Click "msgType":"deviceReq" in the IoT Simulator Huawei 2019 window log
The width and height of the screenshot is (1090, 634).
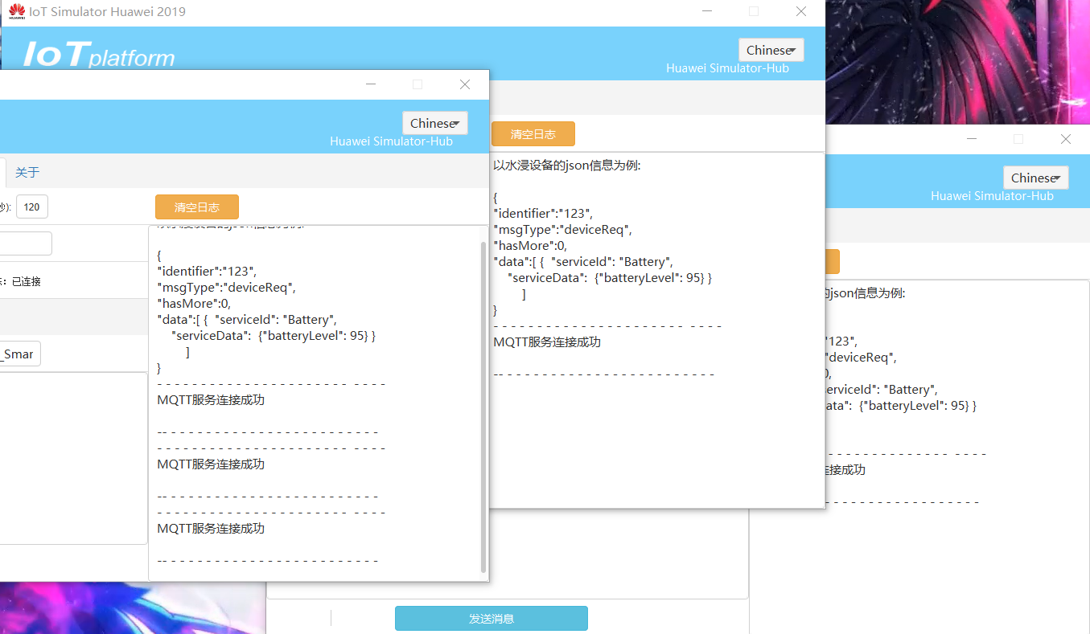(x=563, y=229)
